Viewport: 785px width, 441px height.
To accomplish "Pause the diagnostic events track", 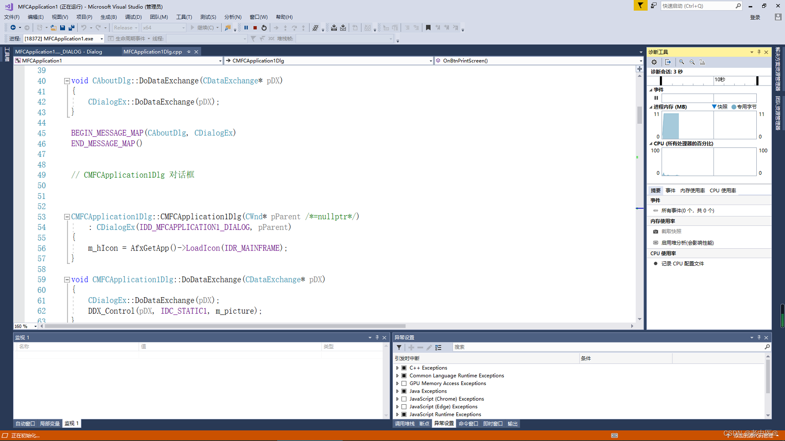I will pyautogui.click(x=656, y=98).
